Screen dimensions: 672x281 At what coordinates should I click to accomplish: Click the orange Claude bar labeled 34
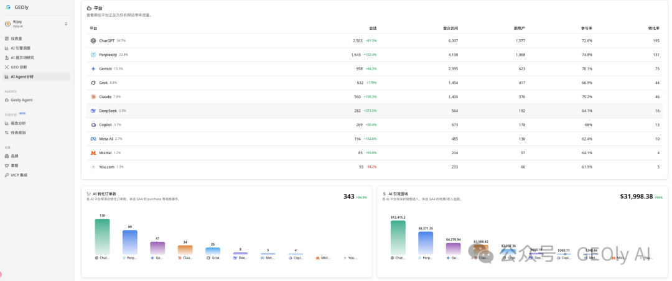click(185, 250)
